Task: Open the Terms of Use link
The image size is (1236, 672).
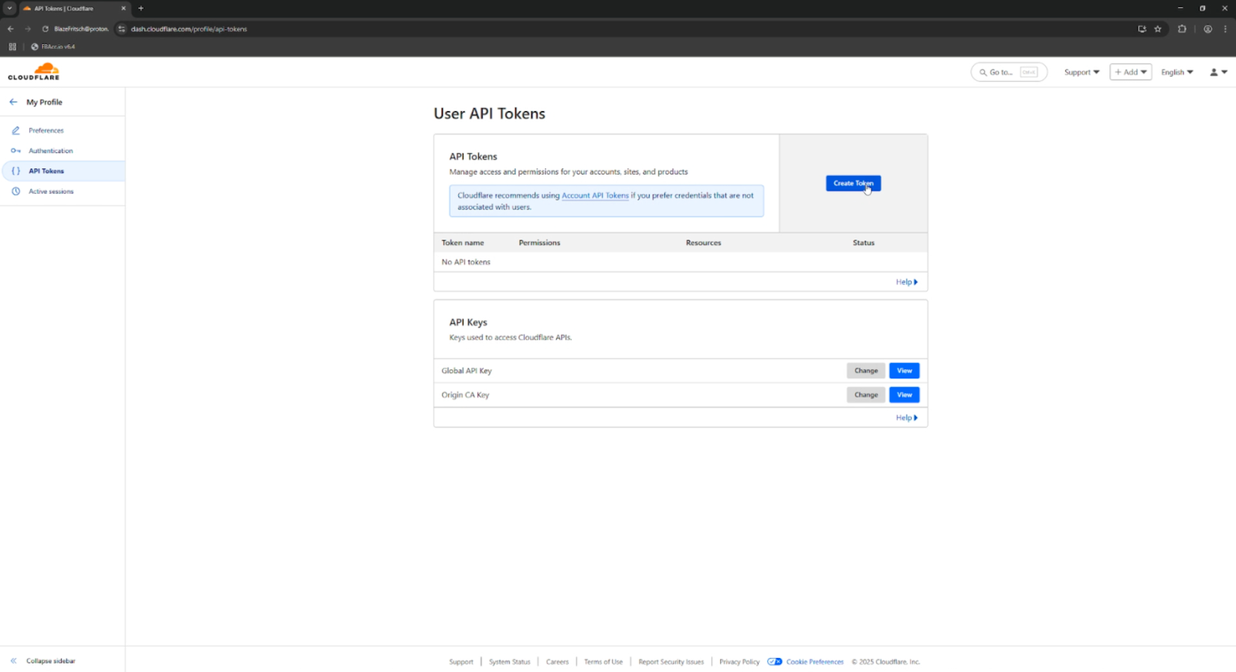Action: tap(603, 662)
